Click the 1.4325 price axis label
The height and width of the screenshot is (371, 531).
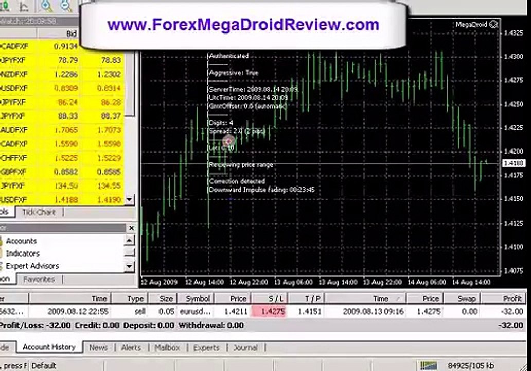pos(514,32)
